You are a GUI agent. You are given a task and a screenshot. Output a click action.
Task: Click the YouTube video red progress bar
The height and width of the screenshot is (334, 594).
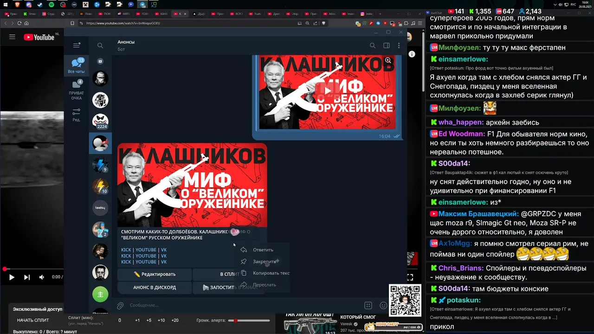pos(33,269)
